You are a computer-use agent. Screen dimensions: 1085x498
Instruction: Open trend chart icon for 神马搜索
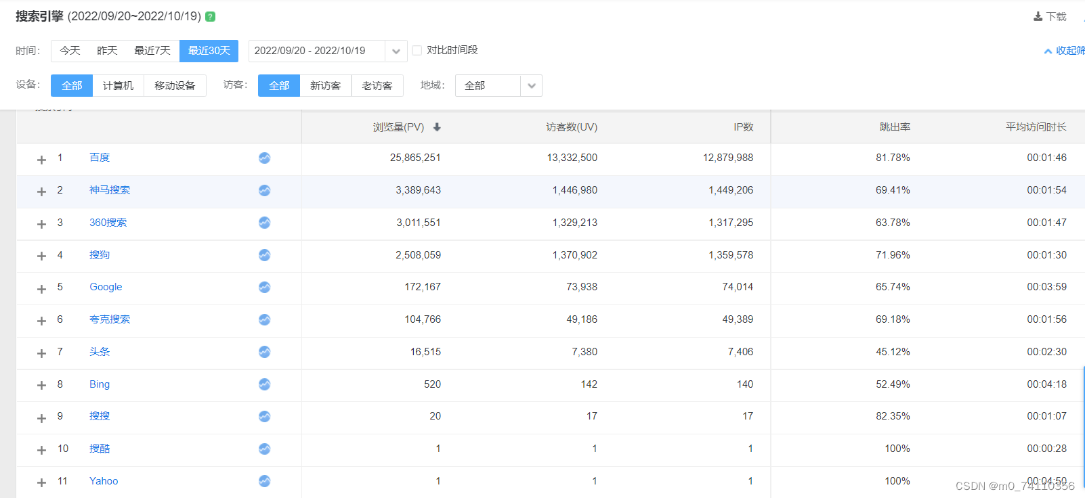tap(264, 190)
